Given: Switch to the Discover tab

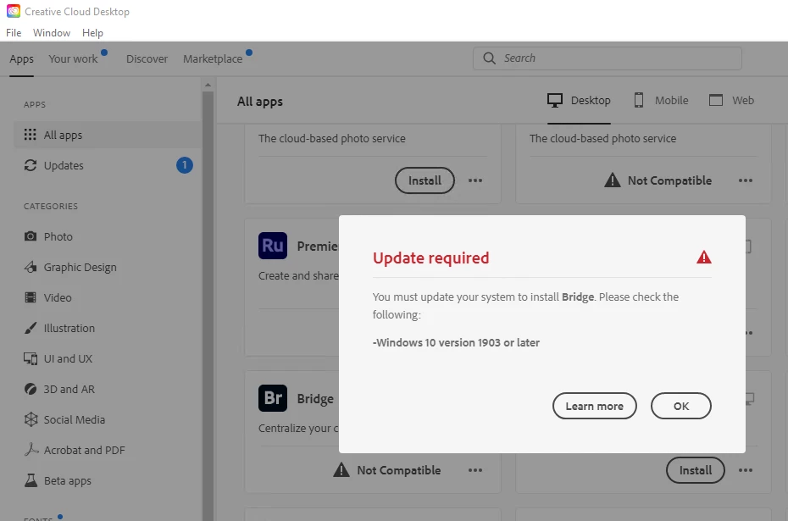Looking at the screenshot, I should pyautogui.click(x=147, y=58).
